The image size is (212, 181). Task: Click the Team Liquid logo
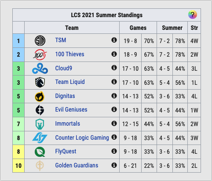coord(40,83)
